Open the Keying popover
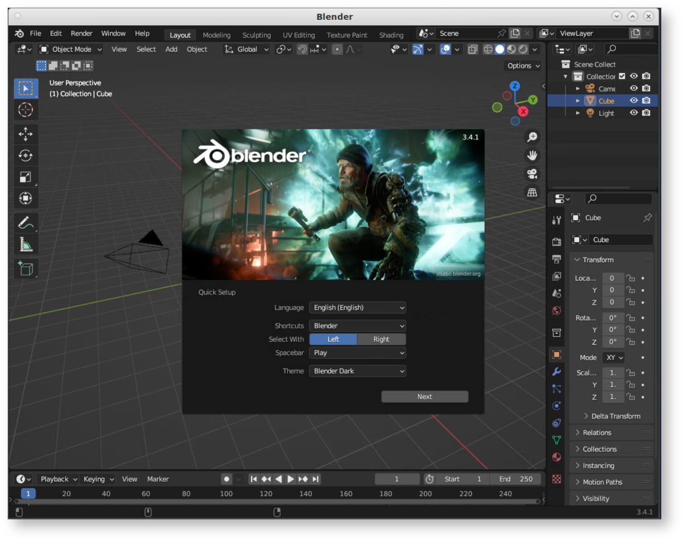The image size is (683, 541). [x=98, y=479]
